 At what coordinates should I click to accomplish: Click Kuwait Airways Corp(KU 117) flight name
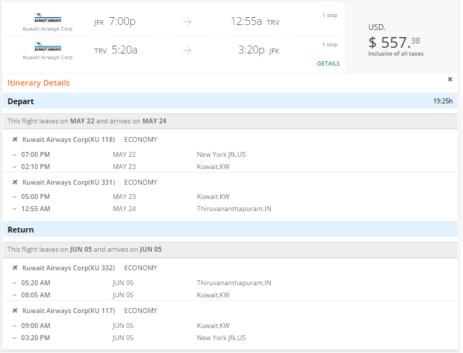68,311
